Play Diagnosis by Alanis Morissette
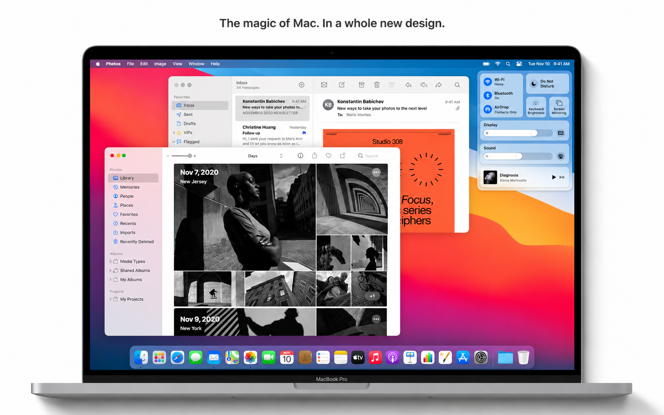Viewport: 664px width, 415px height. (553, 177)
